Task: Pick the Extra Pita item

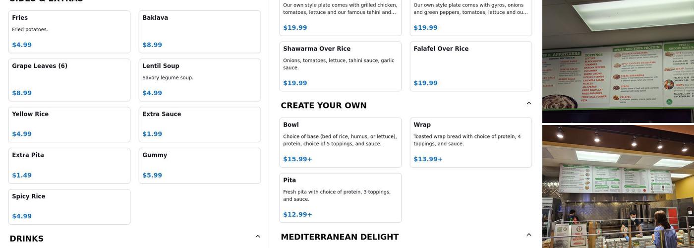Action: coord(69,166)
